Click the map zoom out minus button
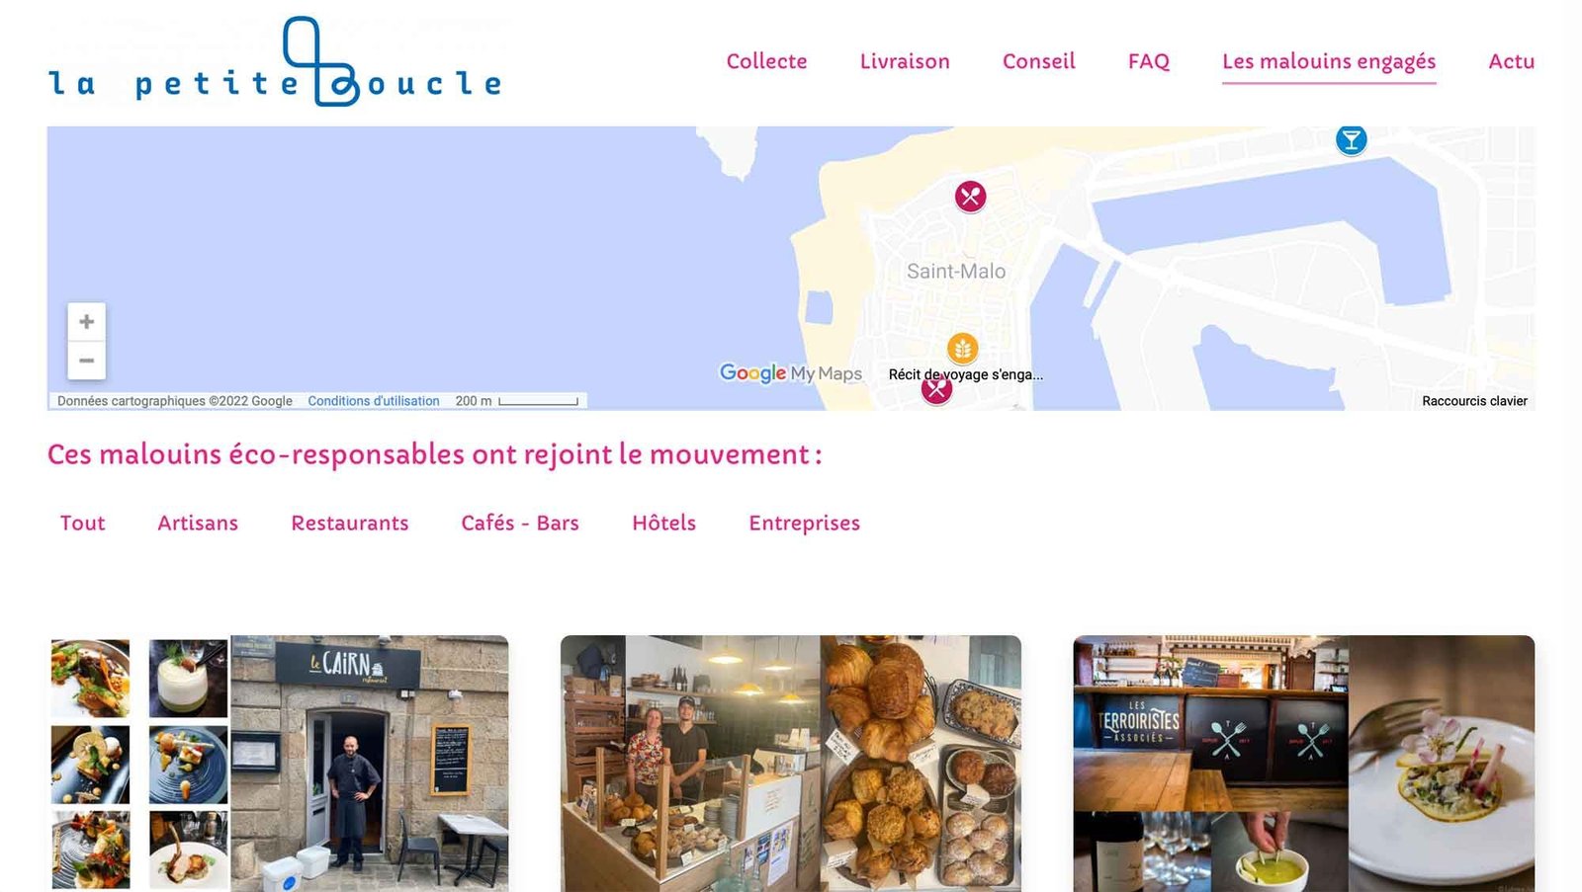The height and width of the screenshot is (892, 1582). pyautogui.click(x=86, y=361)
